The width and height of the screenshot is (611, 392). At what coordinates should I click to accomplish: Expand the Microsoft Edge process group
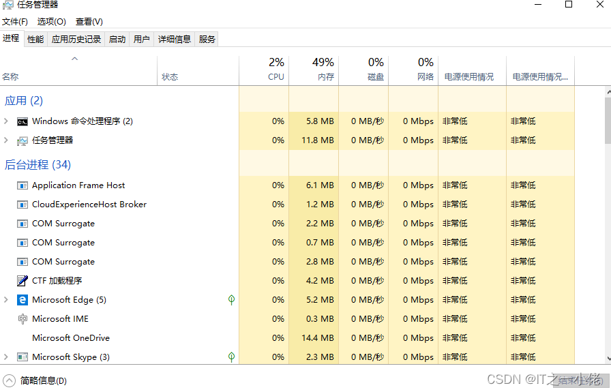(x=6, y=300)
